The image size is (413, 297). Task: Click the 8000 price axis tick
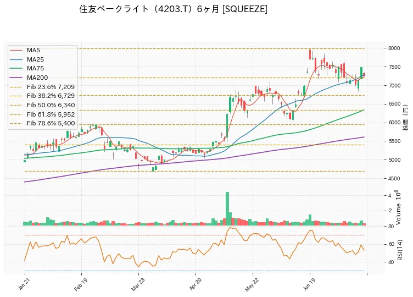point(394,48)
